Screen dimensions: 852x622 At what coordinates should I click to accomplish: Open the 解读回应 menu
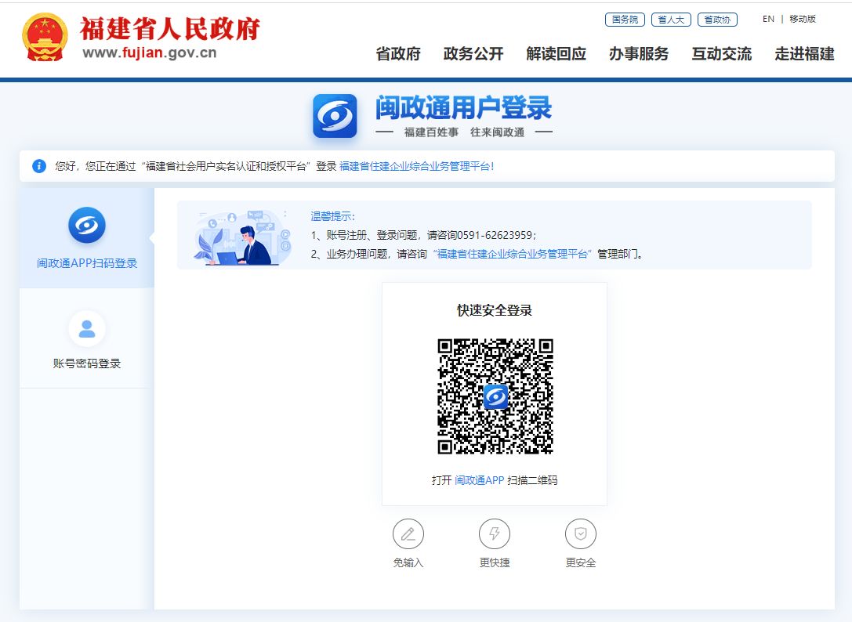coord(557,54)
